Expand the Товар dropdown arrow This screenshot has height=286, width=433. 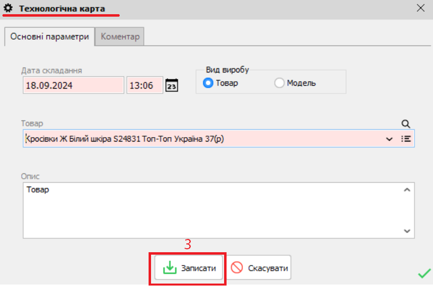[389, 139]
